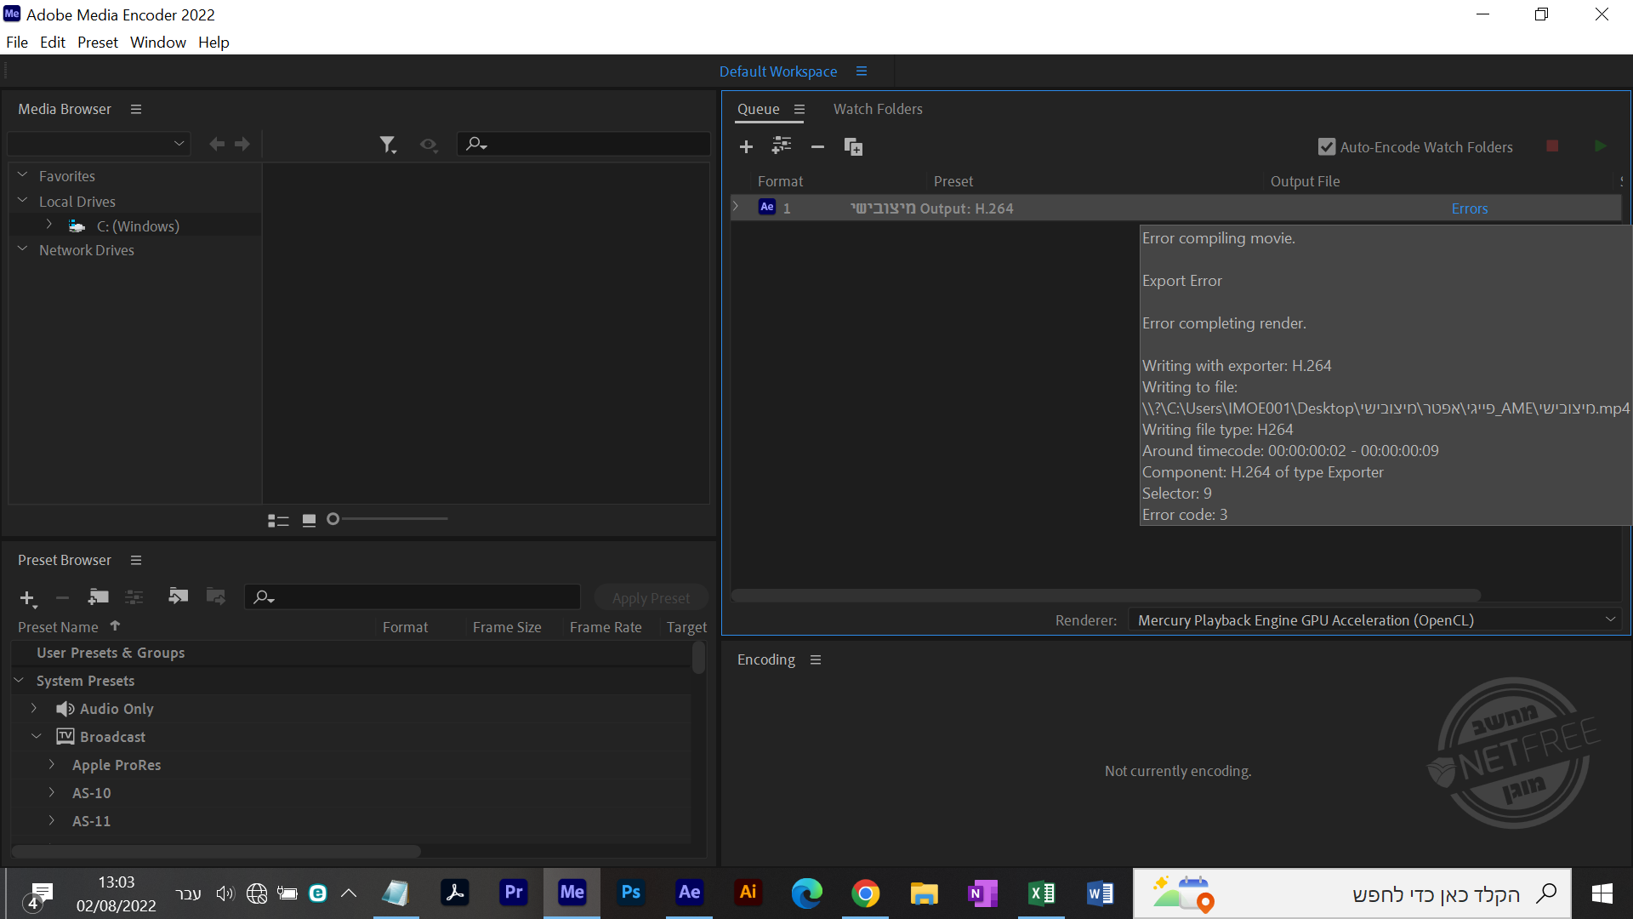Toggle Auto-Encode Watch Folders checkbox
Viewport: 1633px width, 919px height.
1326,147
